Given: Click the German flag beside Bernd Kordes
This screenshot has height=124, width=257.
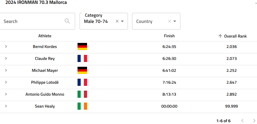Looking at the screenshot, I should [x=82, y=46].
